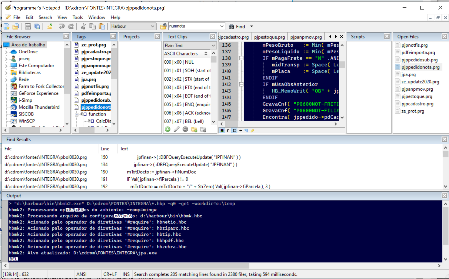
Task: Click the Paste clipboard icon
Action: [102, 26]
